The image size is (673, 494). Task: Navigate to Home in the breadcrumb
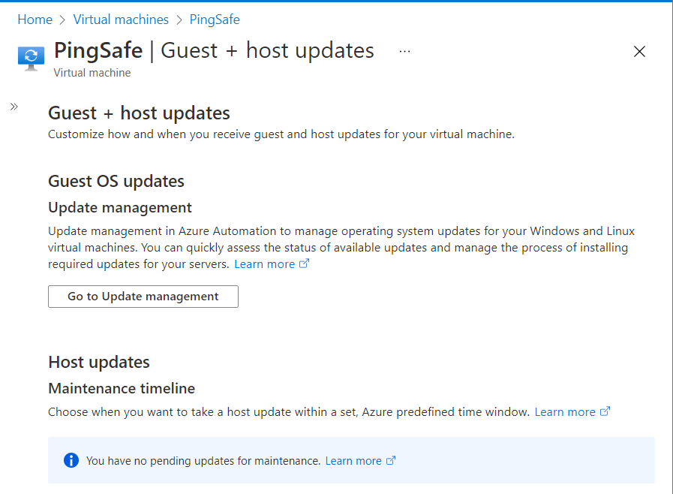[x=35, y=20]
